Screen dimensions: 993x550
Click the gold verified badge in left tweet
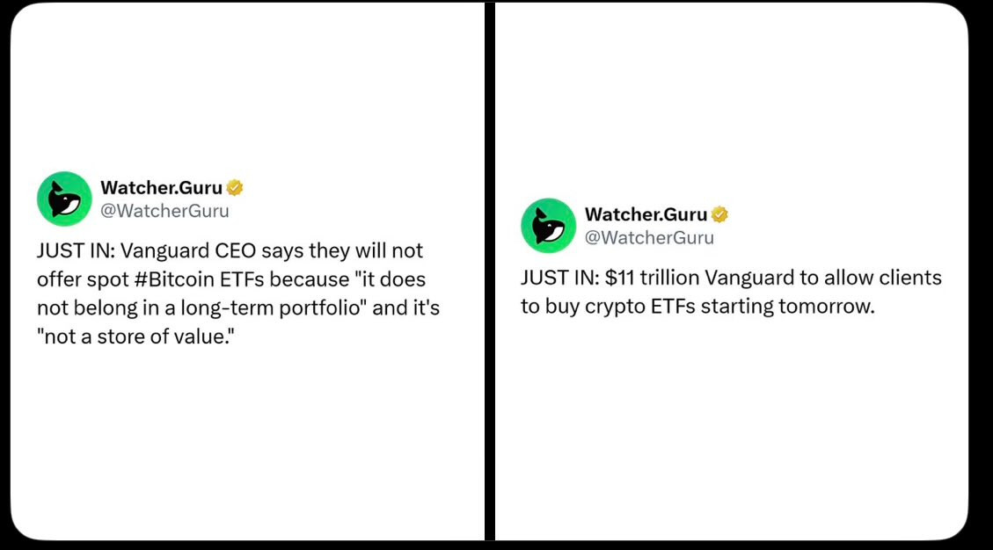[235, 187]
